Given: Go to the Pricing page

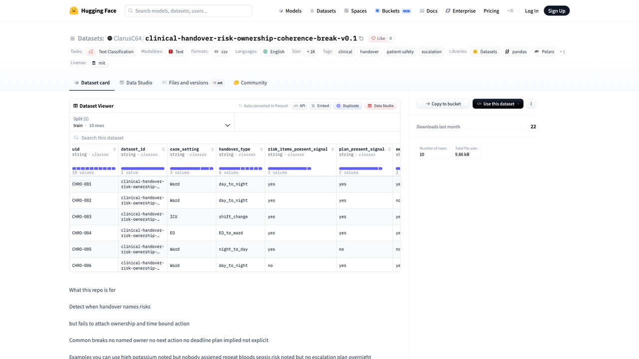Looking at the screenshot, I should [491, 10].
